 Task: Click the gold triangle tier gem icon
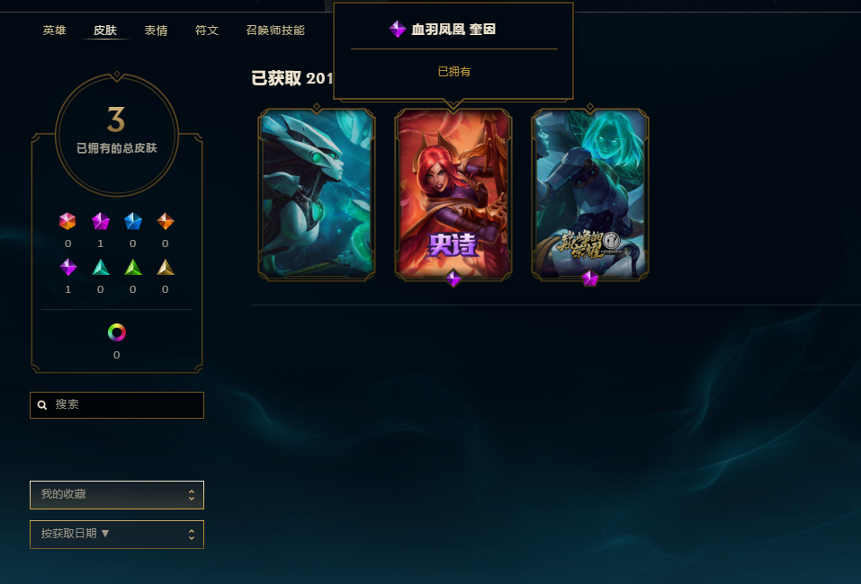[166, 267]
